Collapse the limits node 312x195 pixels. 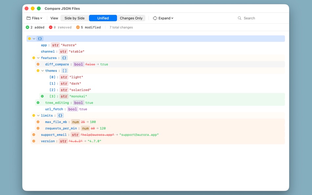click(x=38, y=116)
